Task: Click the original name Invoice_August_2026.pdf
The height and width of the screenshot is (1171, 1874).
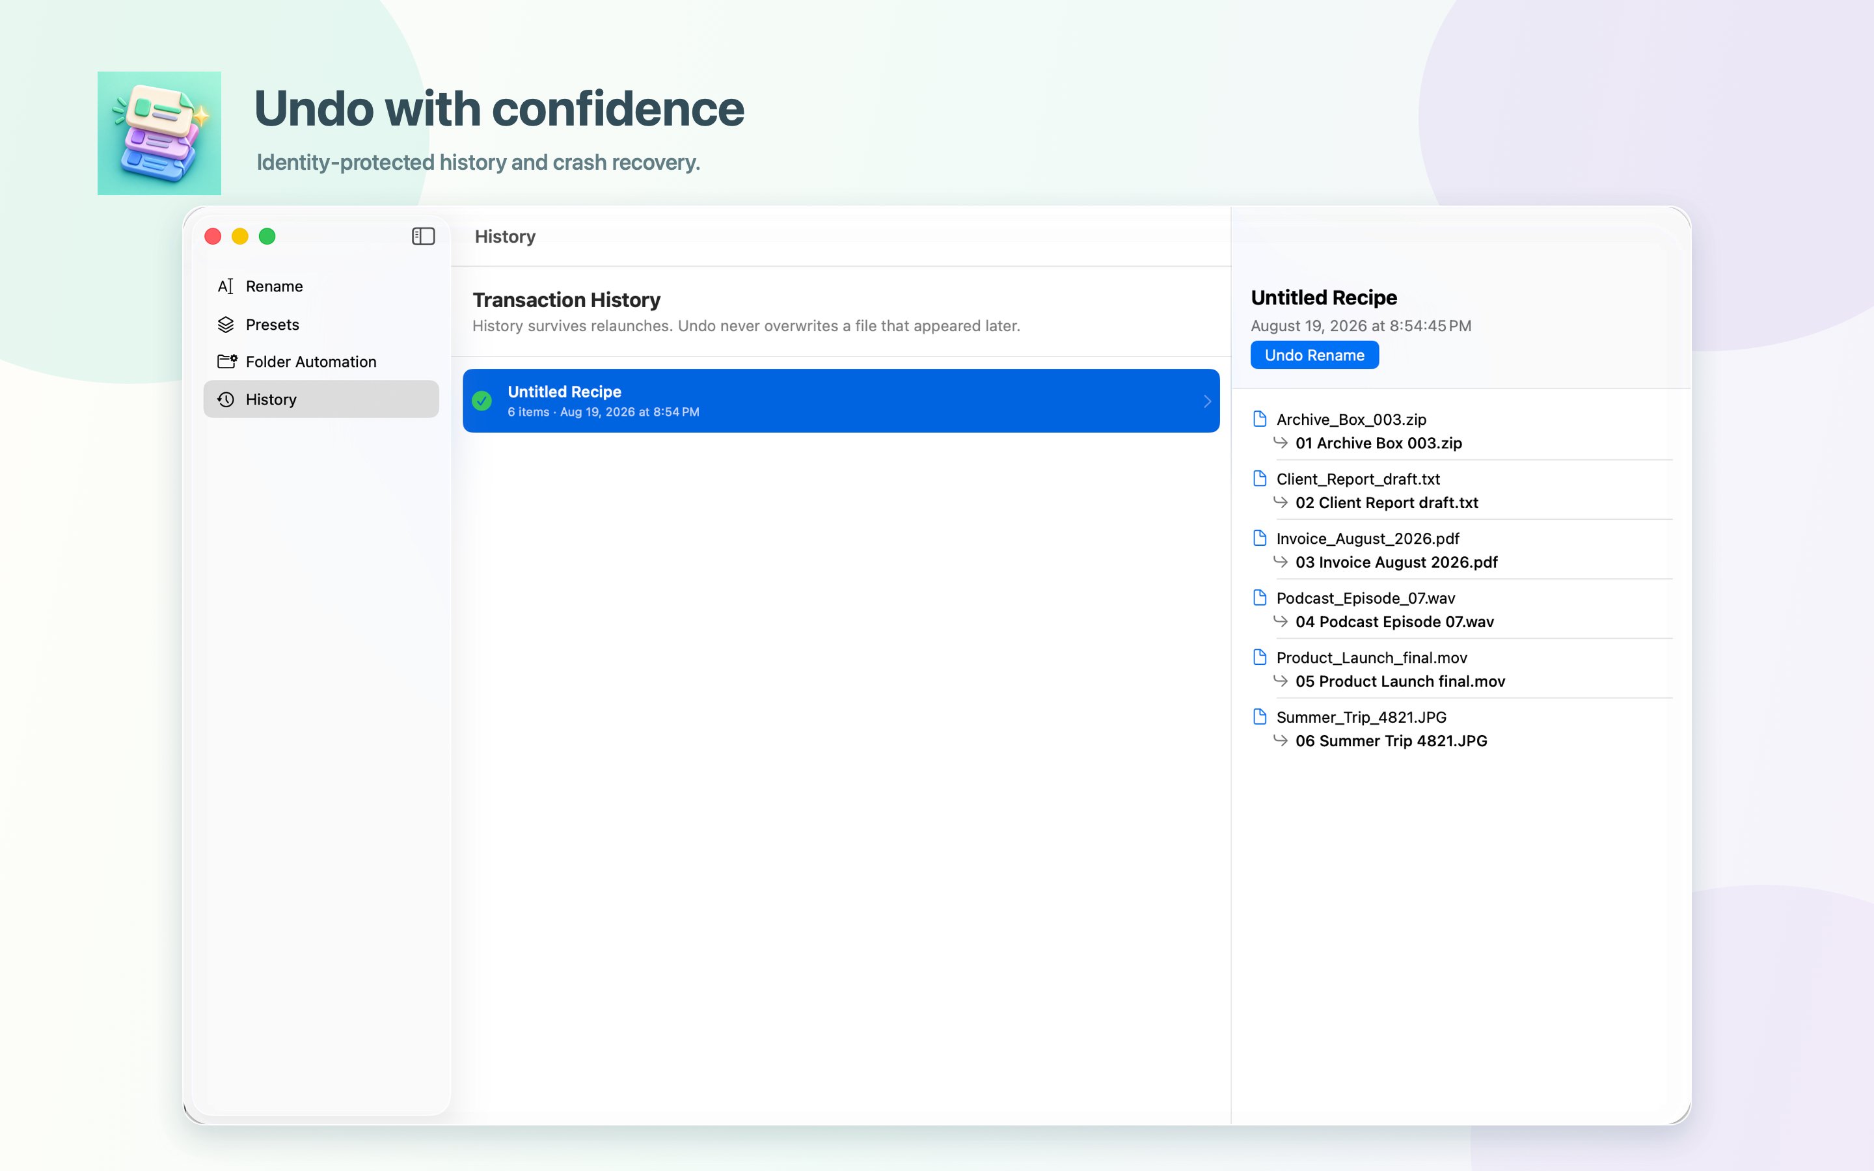Action: 1368,539
